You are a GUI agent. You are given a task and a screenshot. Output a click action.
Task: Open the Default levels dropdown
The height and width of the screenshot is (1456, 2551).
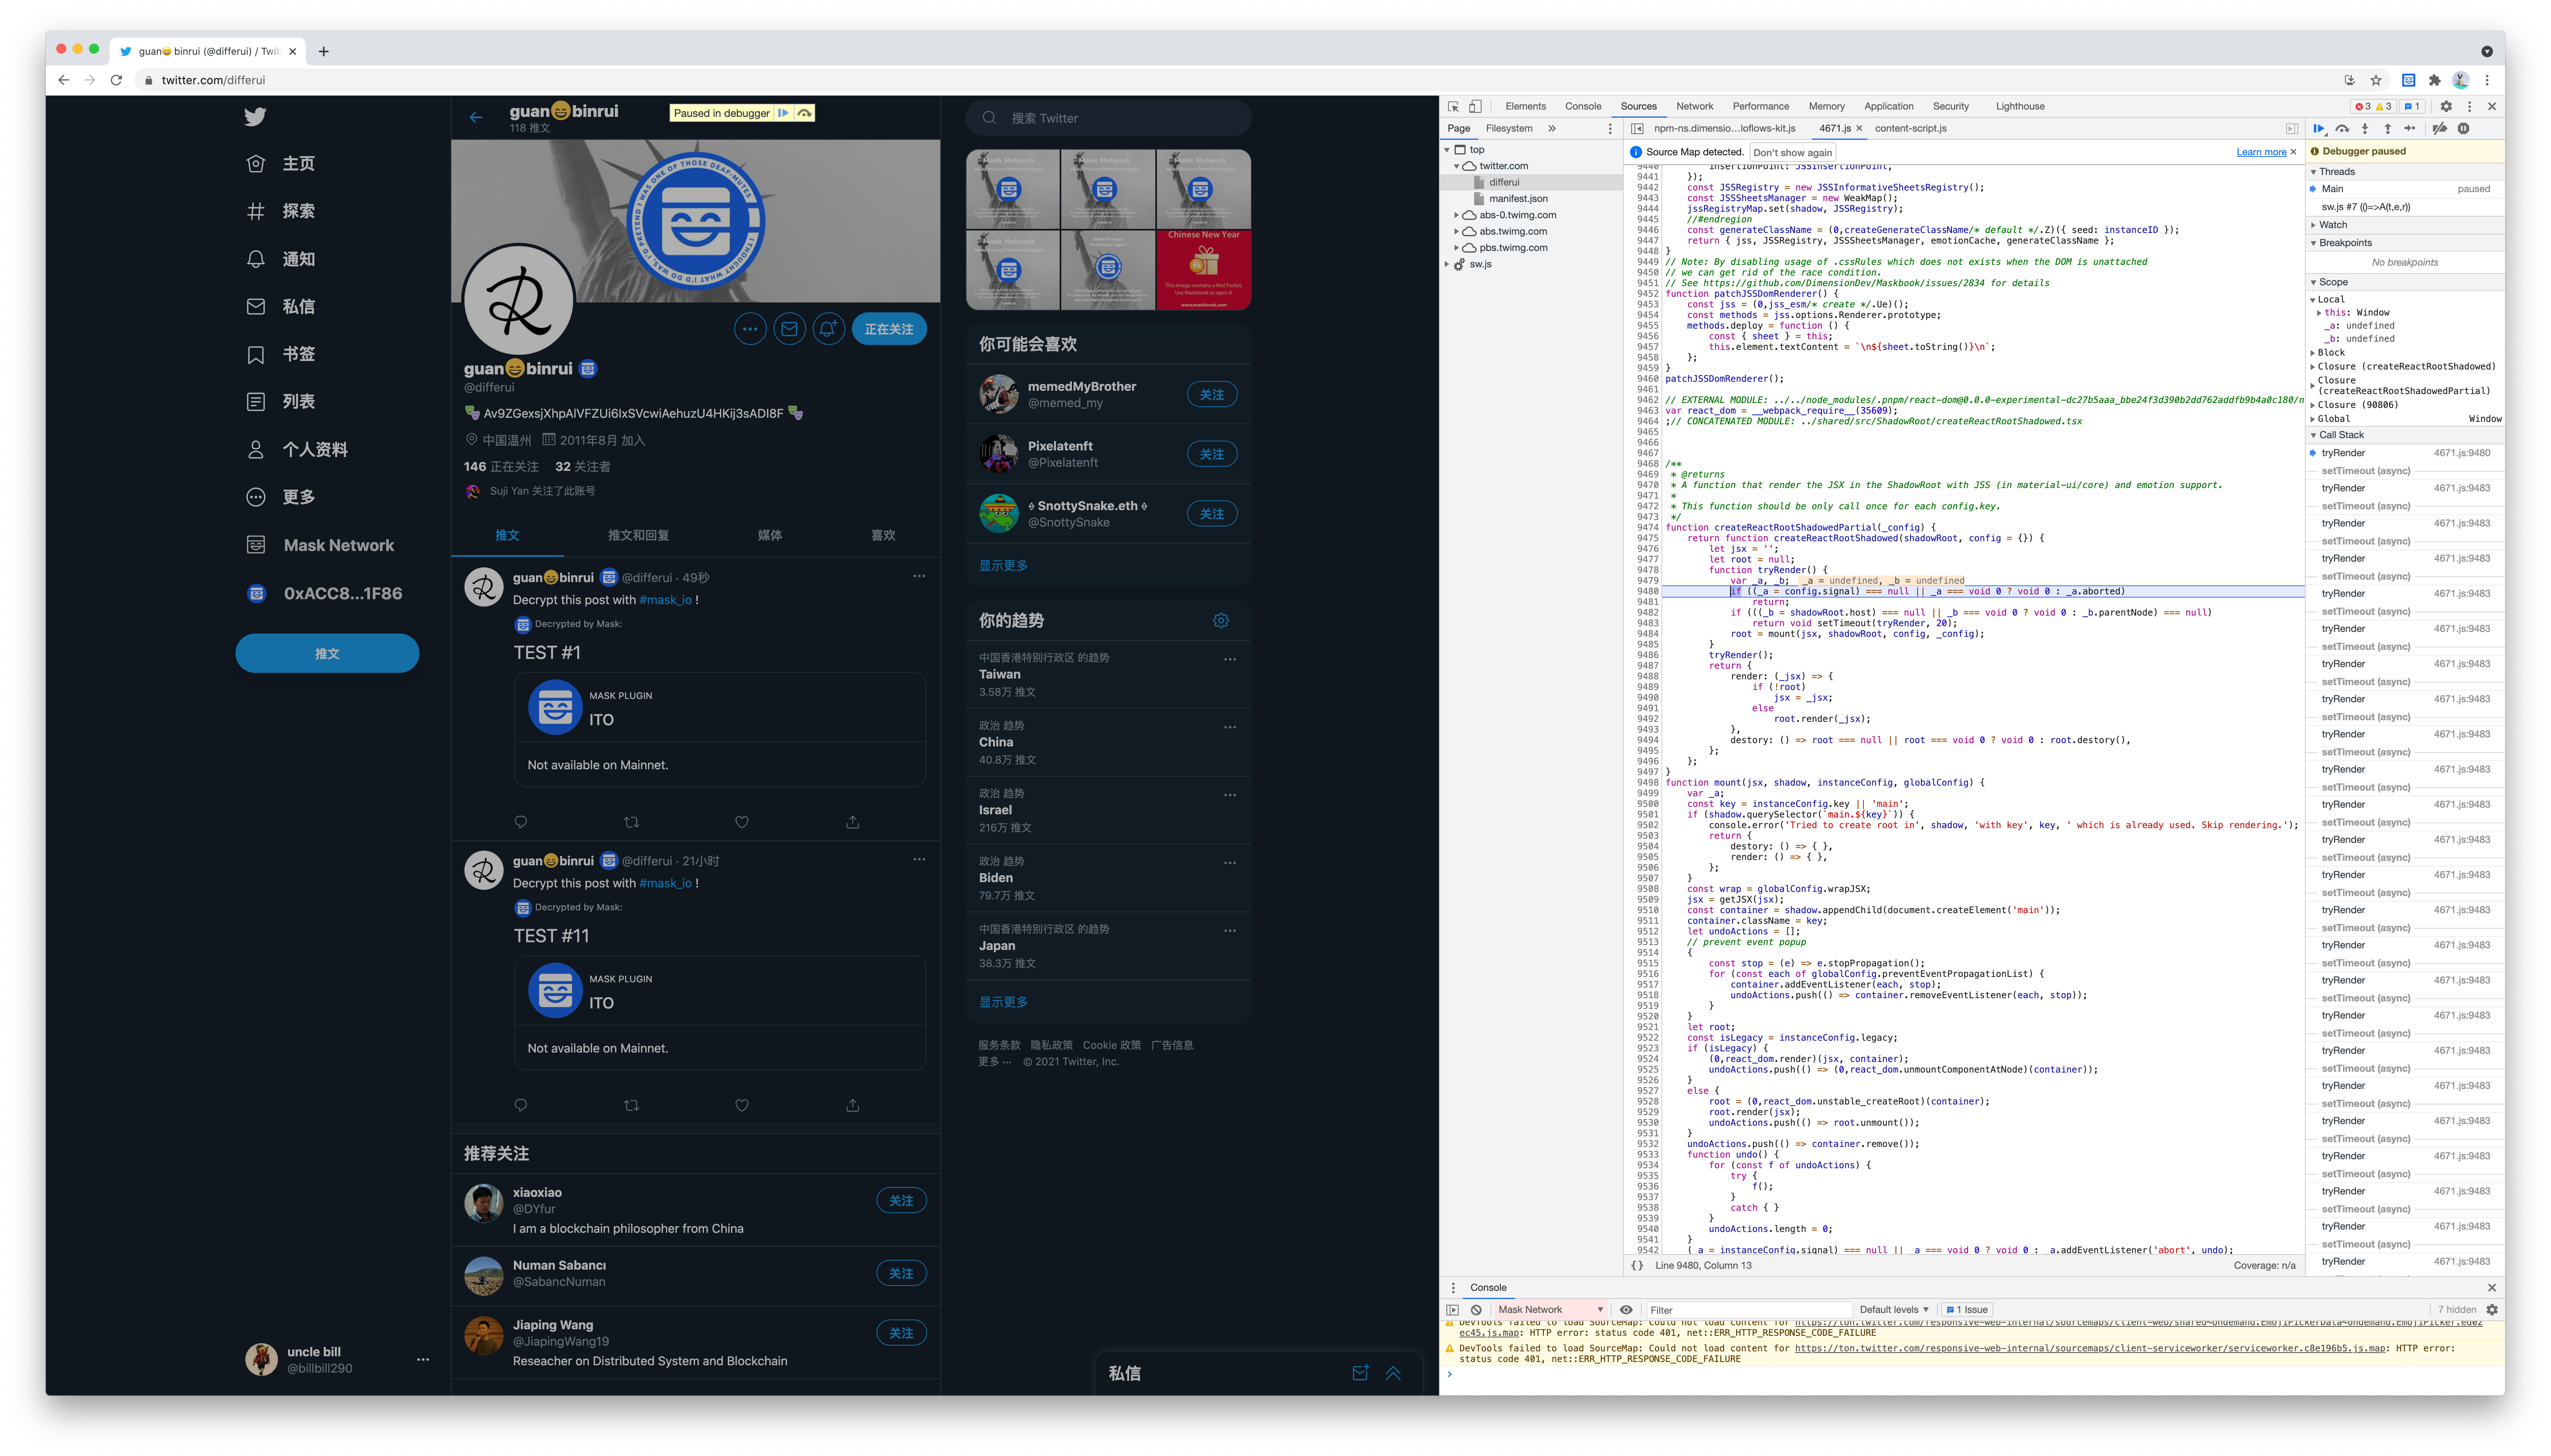click(1893, 1310)
